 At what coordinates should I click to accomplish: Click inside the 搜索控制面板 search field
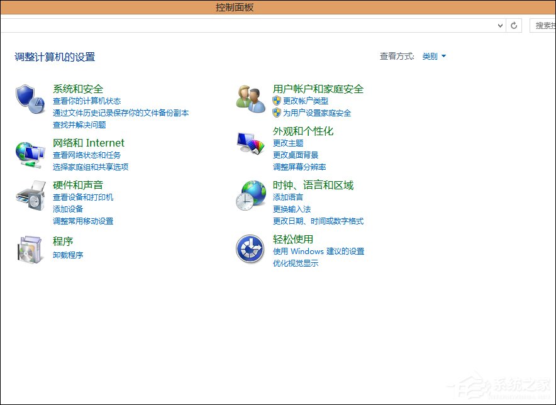pos(545,25)
